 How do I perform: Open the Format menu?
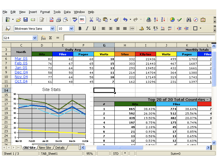[45, 12]
